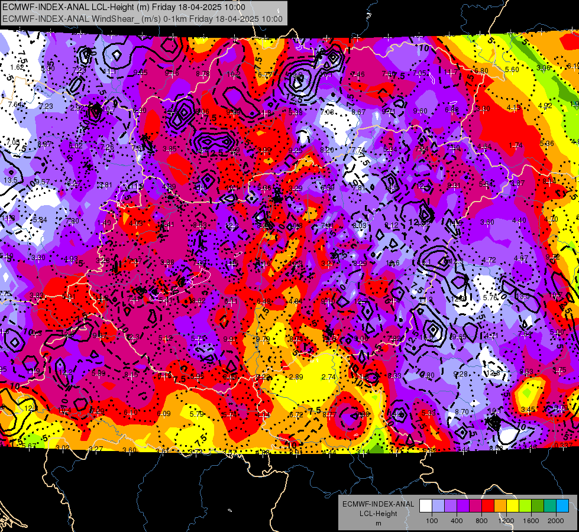Click the shear value 2.74
Viewport: 579px width, 532px height.
(x=329, y=377)
